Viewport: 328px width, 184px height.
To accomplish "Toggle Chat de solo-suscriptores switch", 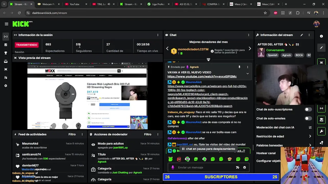I will [308, 109].
